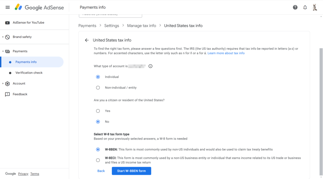
Task: Expand the Account section arrow
Action: (3, 83)
